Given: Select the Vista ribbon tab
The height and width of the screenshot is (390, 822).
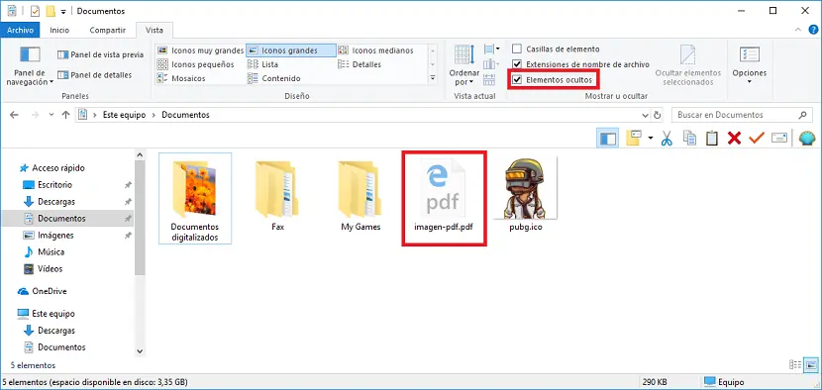Looking at the screenshot, I should pos(154,31).
